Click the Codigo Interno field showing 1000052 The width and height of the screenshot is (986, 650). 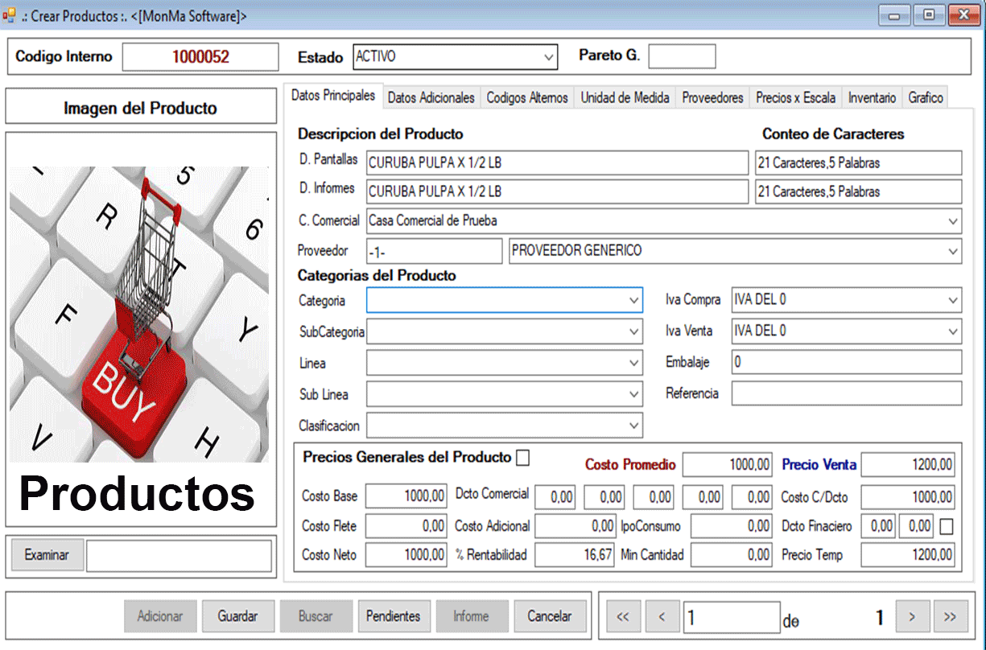pyautogui.click(x=200, y=57)
